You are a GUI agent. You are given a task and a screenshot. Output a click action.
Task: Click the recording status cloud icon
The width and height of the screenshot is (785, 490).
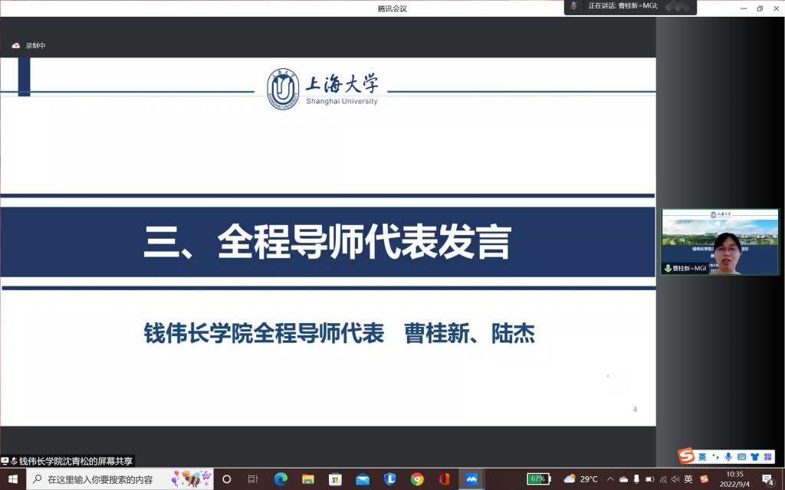(15, 46)
